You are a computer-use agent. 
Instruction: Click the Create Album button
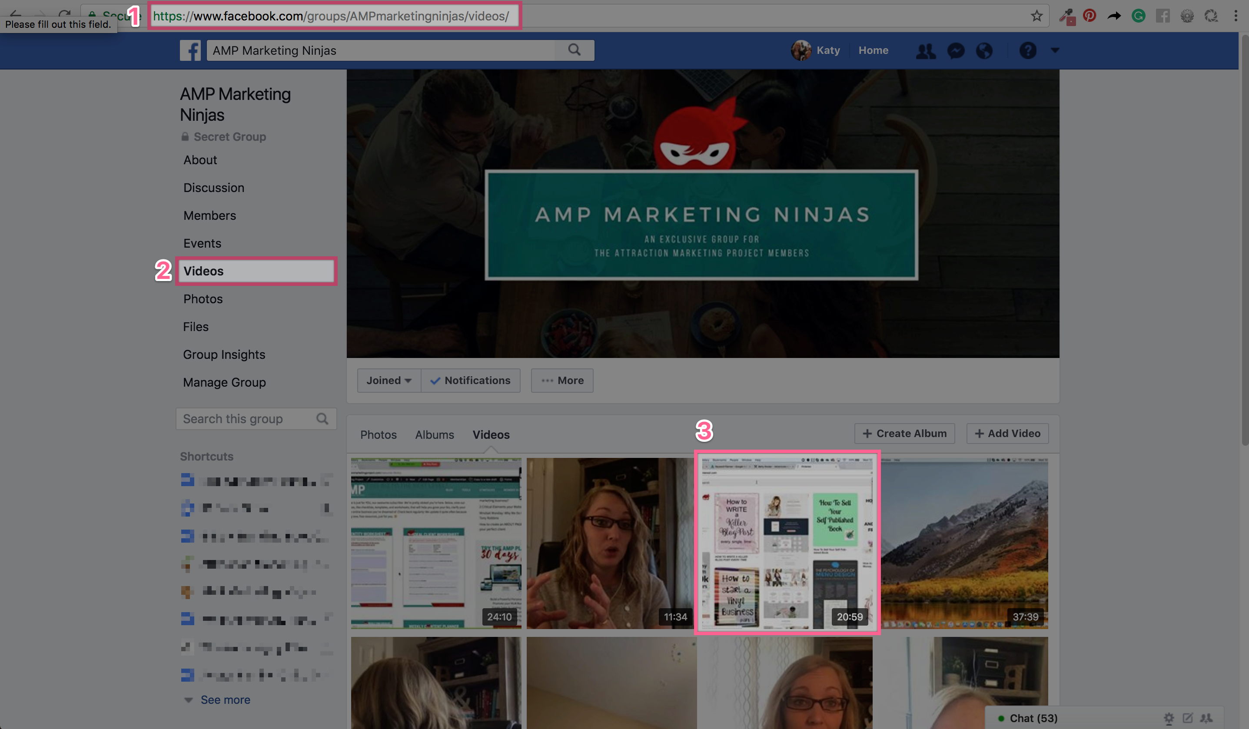click(904, 434)
